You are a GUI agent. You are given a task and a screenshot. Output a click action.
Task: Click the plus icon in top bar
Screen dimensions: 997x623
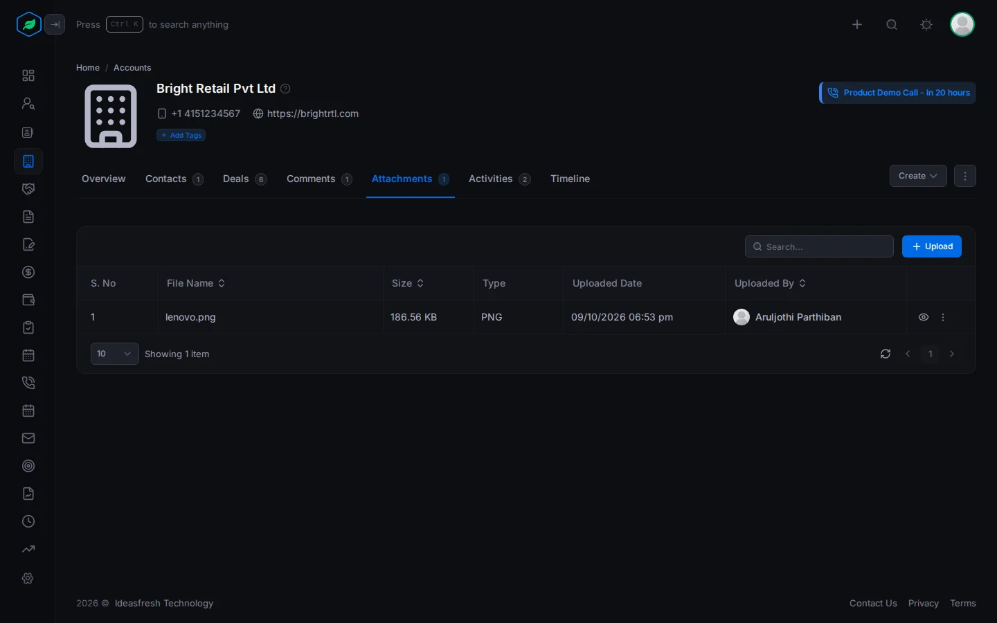[x=857, y=24]
